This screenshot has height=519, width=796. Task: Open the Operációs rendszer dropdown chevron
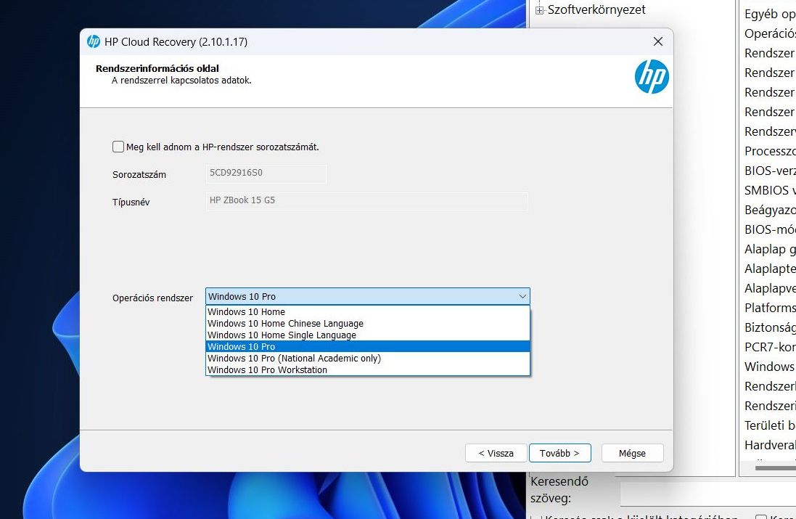tap(522, 296)
